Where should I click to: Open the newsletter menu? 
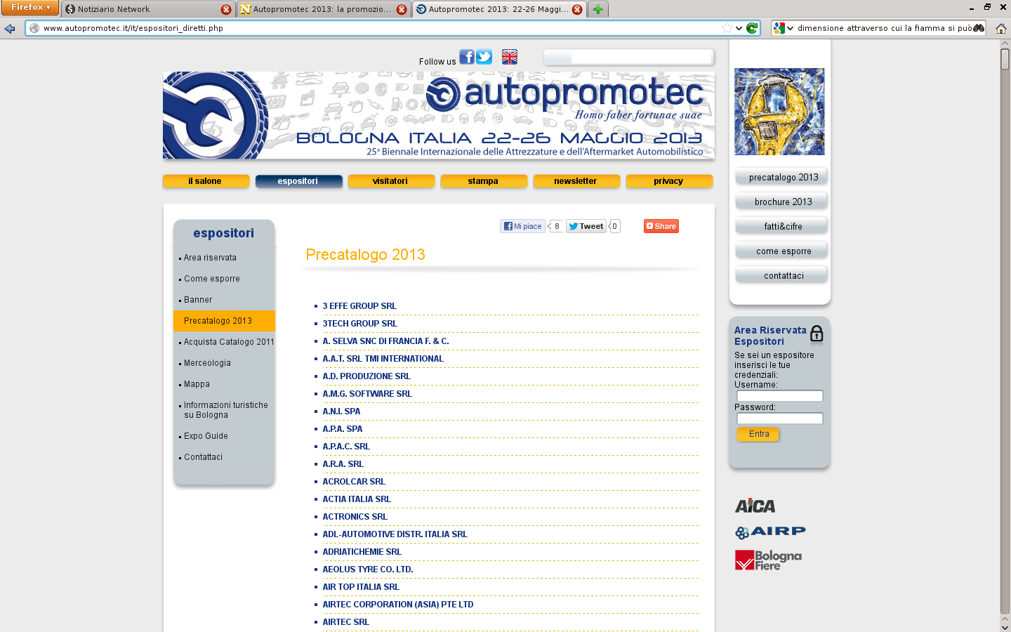pos(576,181)
